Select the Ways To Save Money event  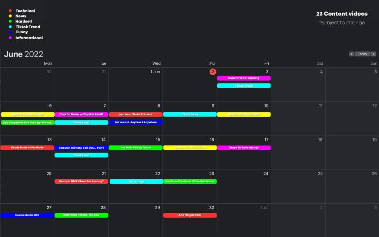click(244, 148)
